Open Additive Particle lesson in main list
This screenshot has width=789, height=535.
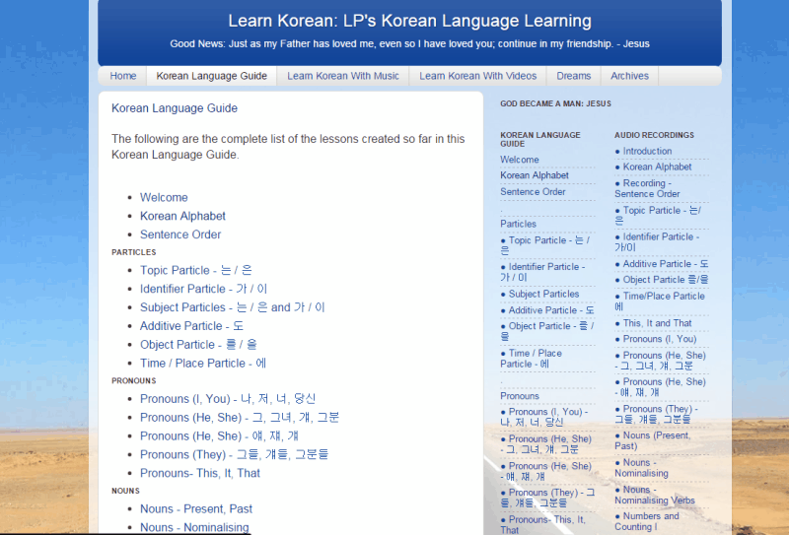click(x=191, y=326)
